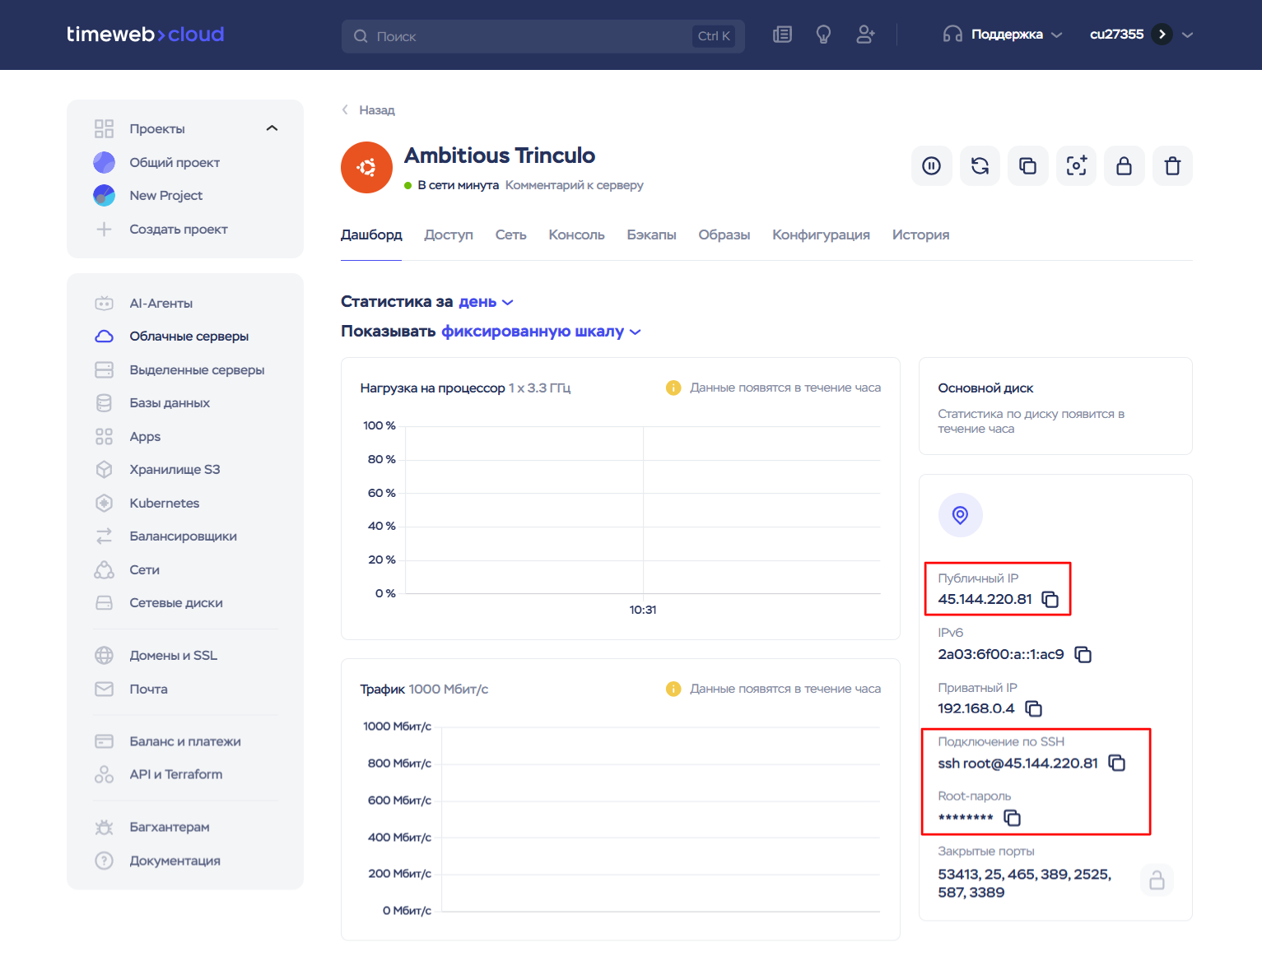The width and height of the screenshot is (1262, 975).
Task: Open Базы данных in sidebar
Action: point(170,402)
